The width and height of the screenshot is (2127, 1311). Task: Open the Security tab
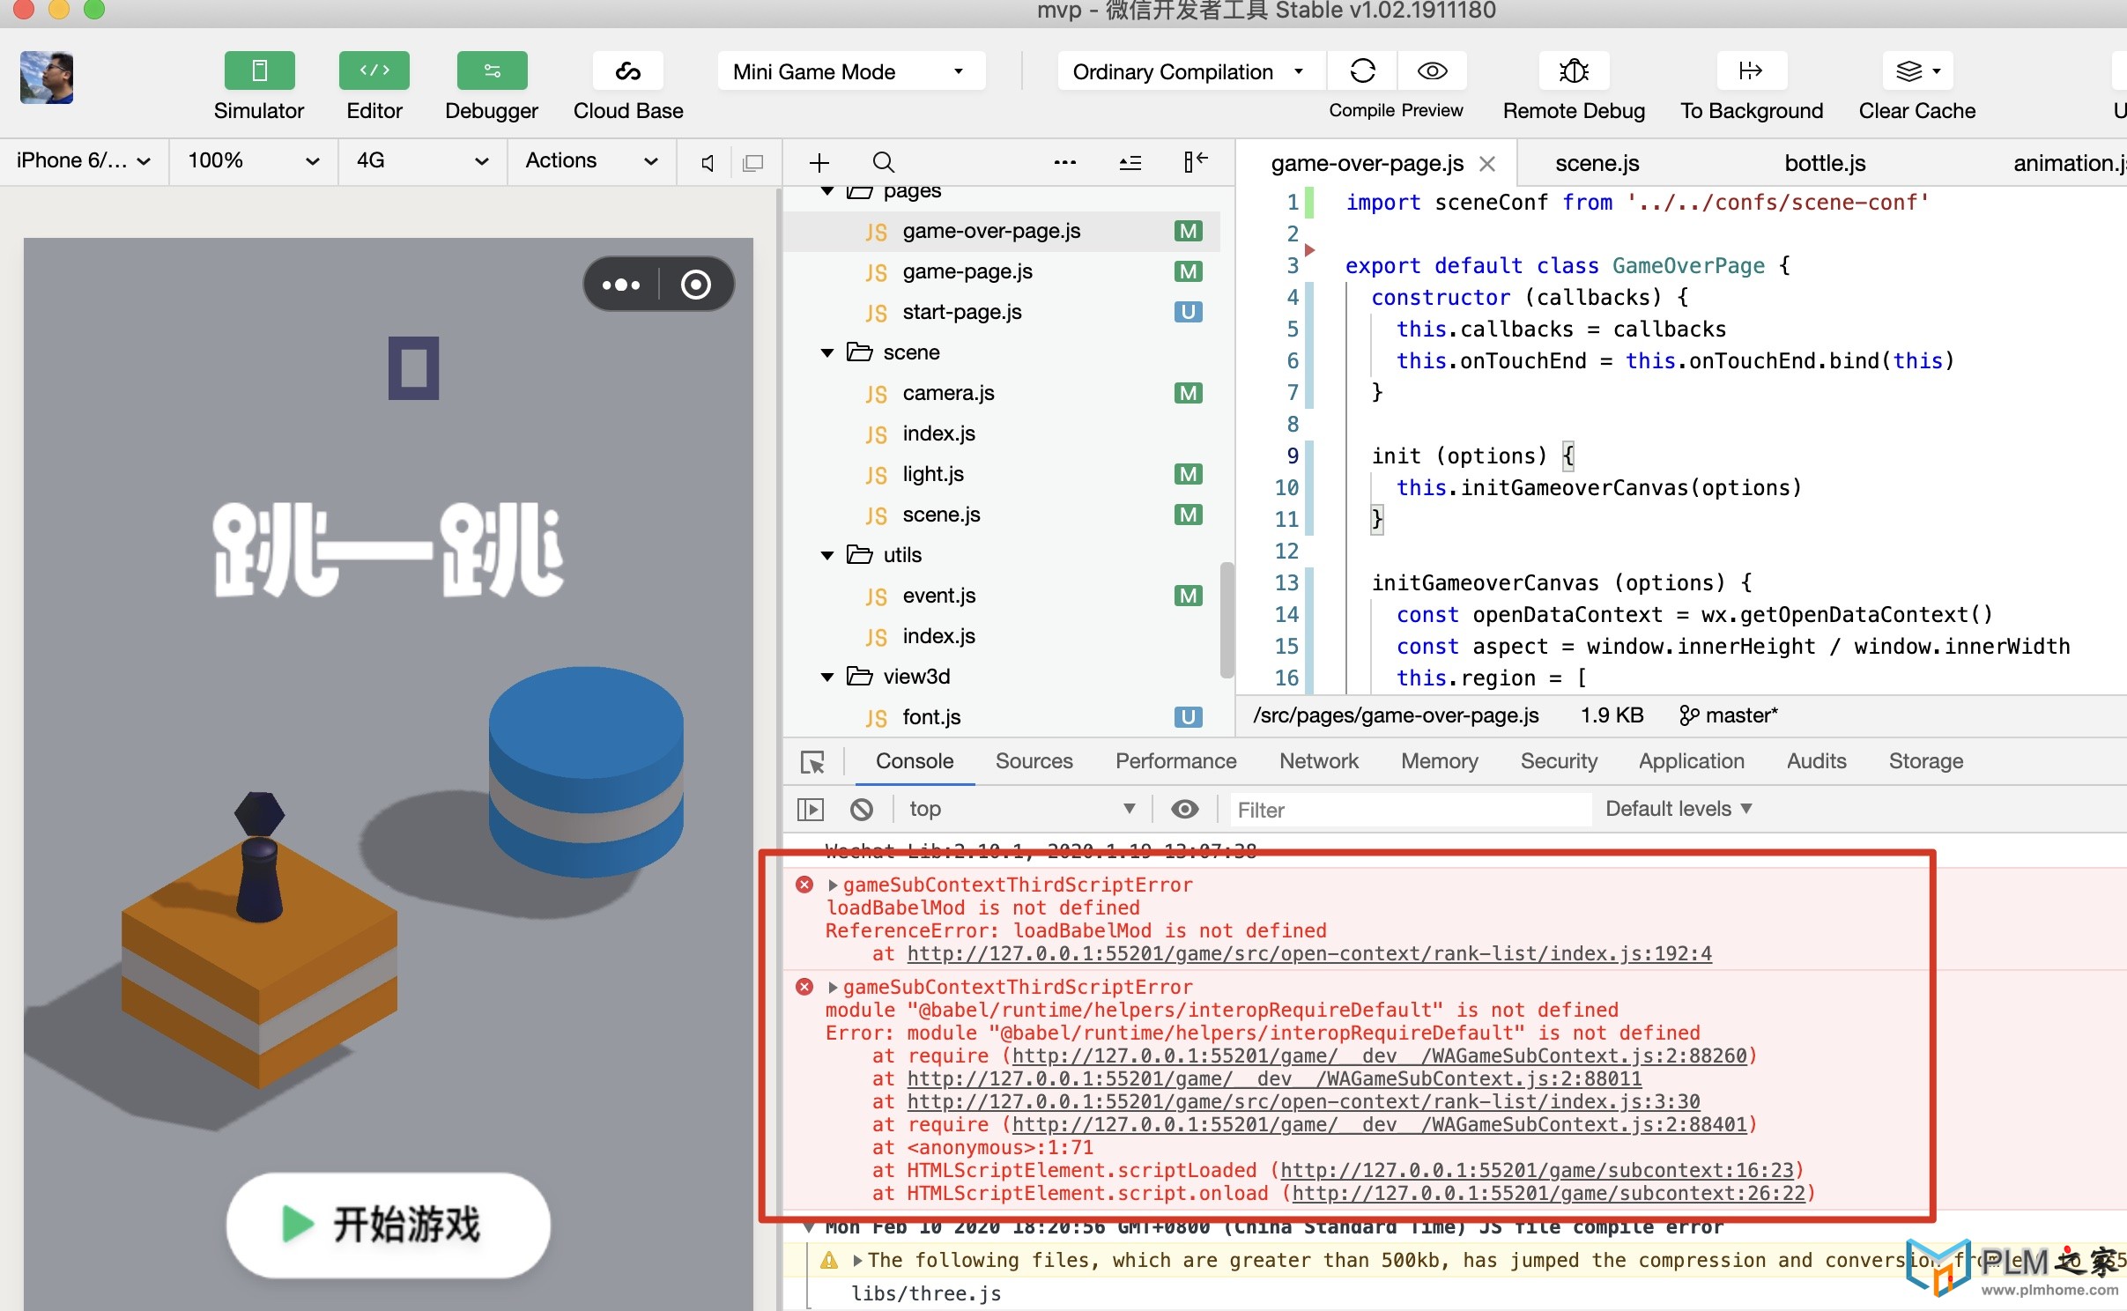1558,761
